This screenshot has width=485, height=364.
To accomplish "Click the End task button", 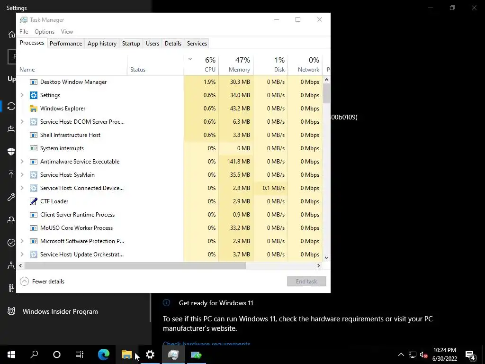I will [x=306, y=282].
